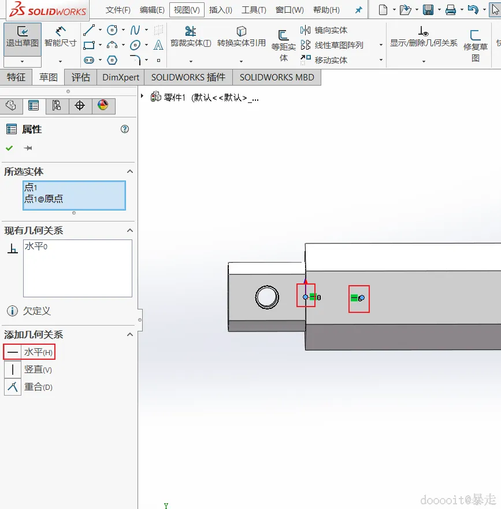501x509 pixels.
Task: Select the three-point Arc sketch tool
Action: [112, 45]
